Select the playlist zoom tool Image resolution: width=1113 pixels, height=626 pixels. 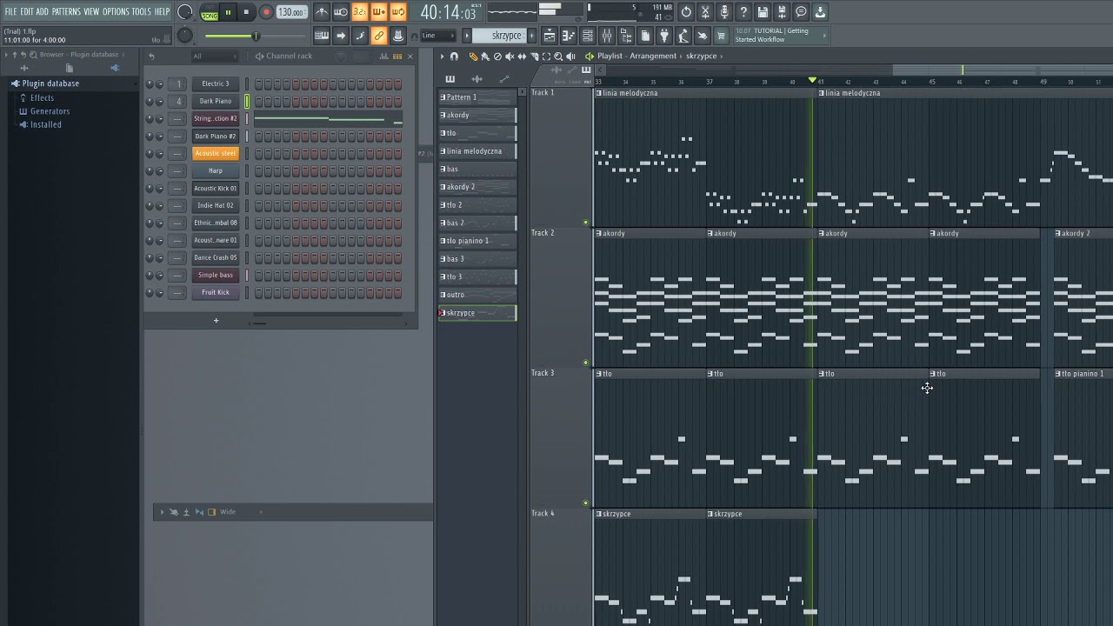(558, 57)
